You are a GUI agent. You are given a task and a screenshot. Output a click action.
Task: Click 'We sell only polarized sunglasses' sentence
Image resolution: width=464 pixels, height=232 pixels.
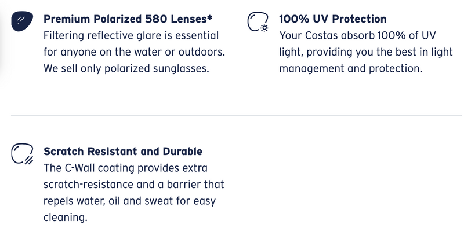coord(126,69)
